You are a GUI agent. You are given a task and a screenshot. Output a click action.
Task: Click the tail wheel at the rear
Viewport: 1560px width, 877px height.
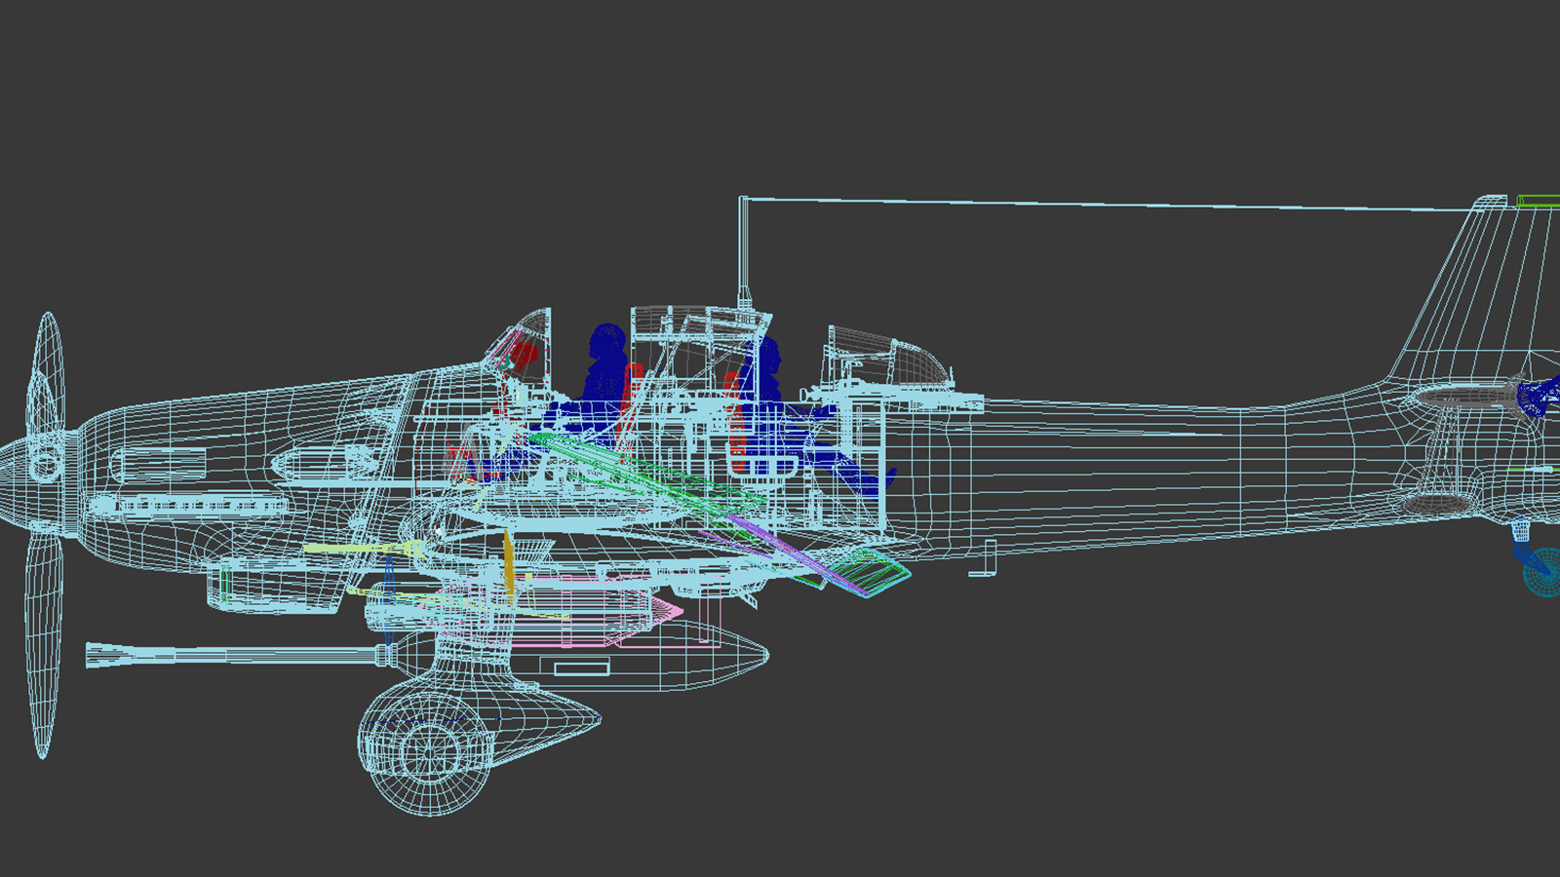pyautogui.click(x=1540, y=570)
